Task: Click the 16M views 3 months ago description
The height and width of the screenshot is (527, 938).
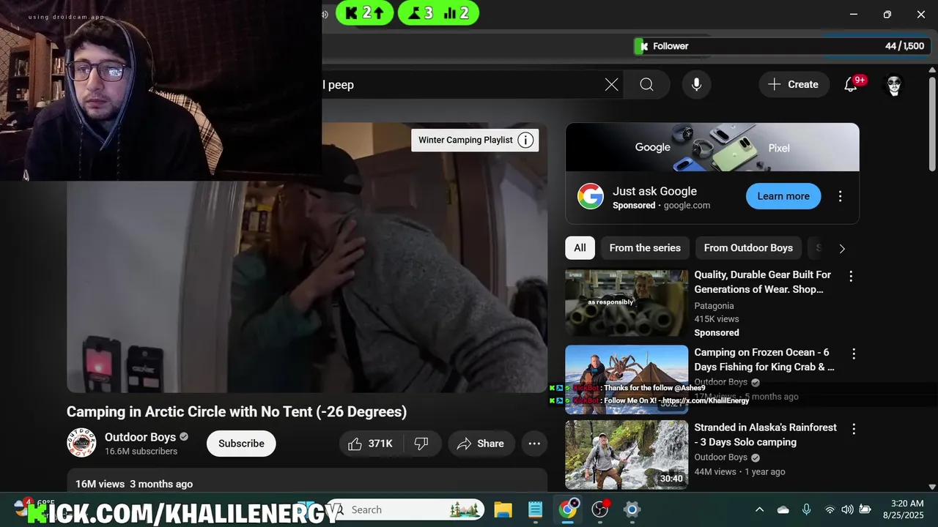Action: tap(134, 484)
